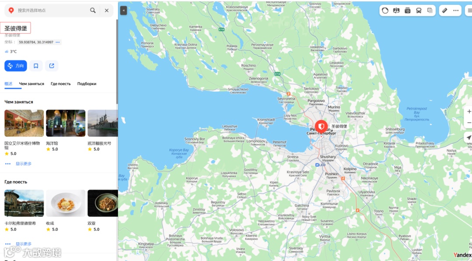The image size is (472, 261).
Task: Toggle the street panoramas layer
Action: coord(396,10)
